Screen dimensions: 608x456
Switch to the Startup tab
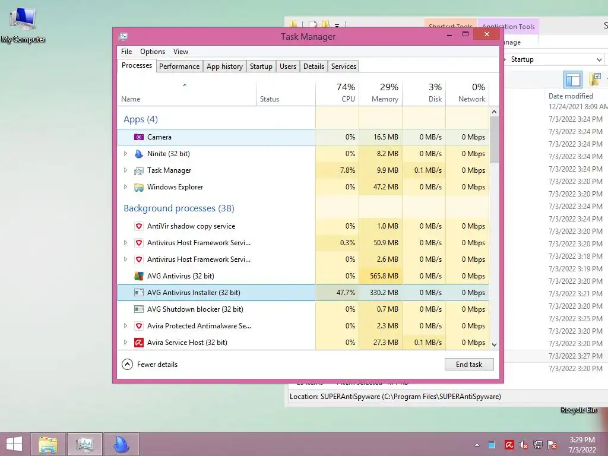pos(261,66)
